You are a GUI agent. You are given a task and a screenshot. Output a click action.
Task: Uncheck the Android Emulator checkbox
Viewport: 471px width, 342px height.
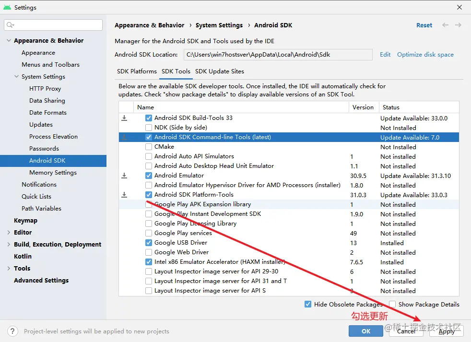click(148, 176)
